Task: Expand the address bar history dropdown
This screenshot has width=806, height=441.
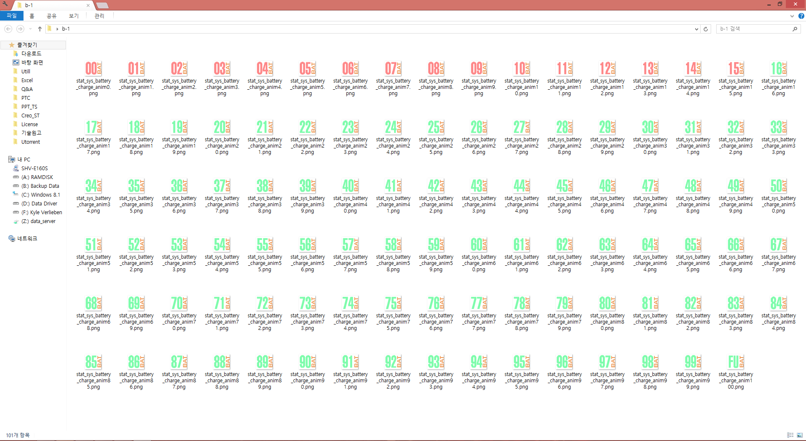Action: click(x=696, y=29)
